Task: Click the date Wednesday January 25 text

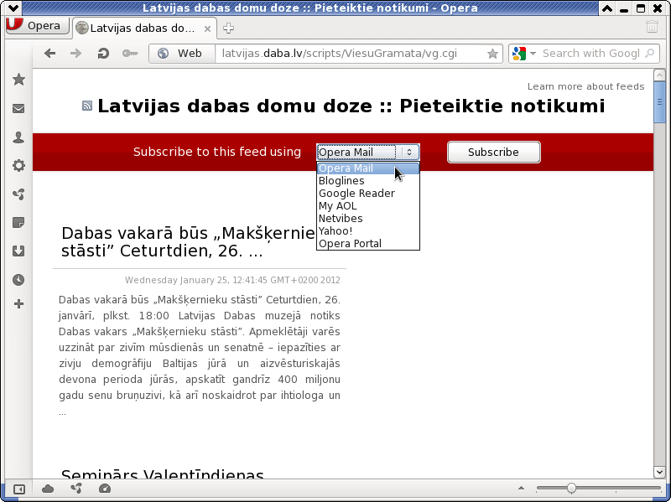Action: (232, 280)
